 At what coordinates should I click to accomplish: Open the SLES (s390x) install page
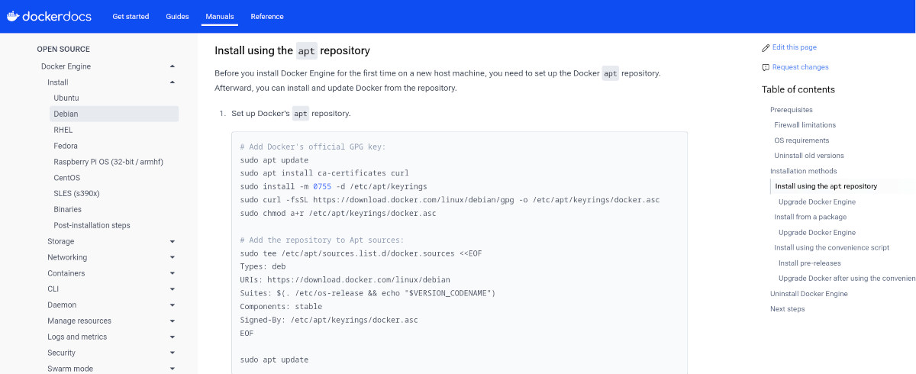tap(76, 193)
